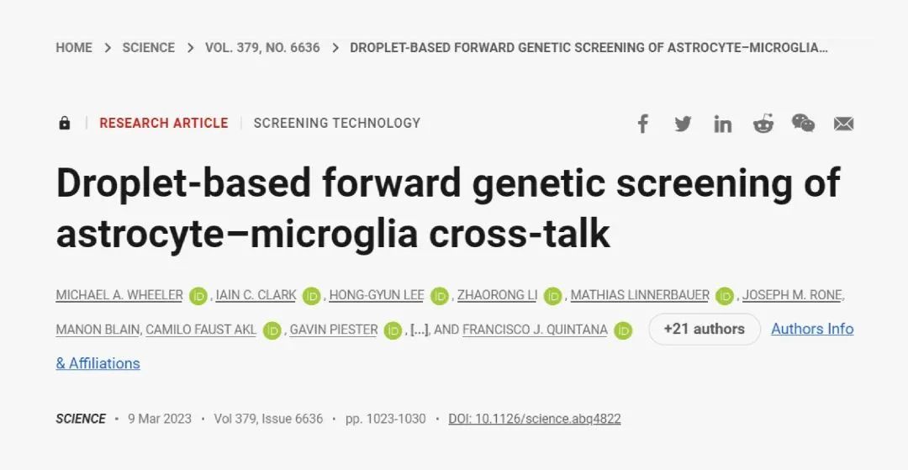Open the DOI link 10.1126/science.abq4822
The width and height of the screenshot is (908, 470).
click(x=535, y=419)
